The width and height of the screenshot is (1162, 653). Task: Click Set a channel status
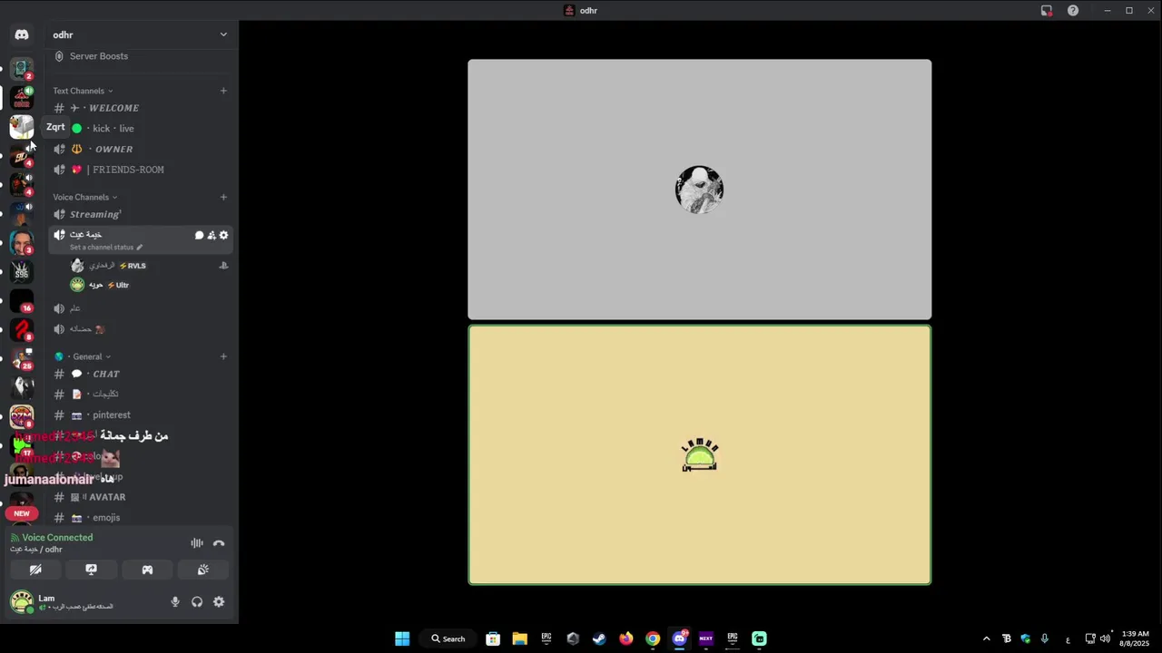(x=106, y=247)
